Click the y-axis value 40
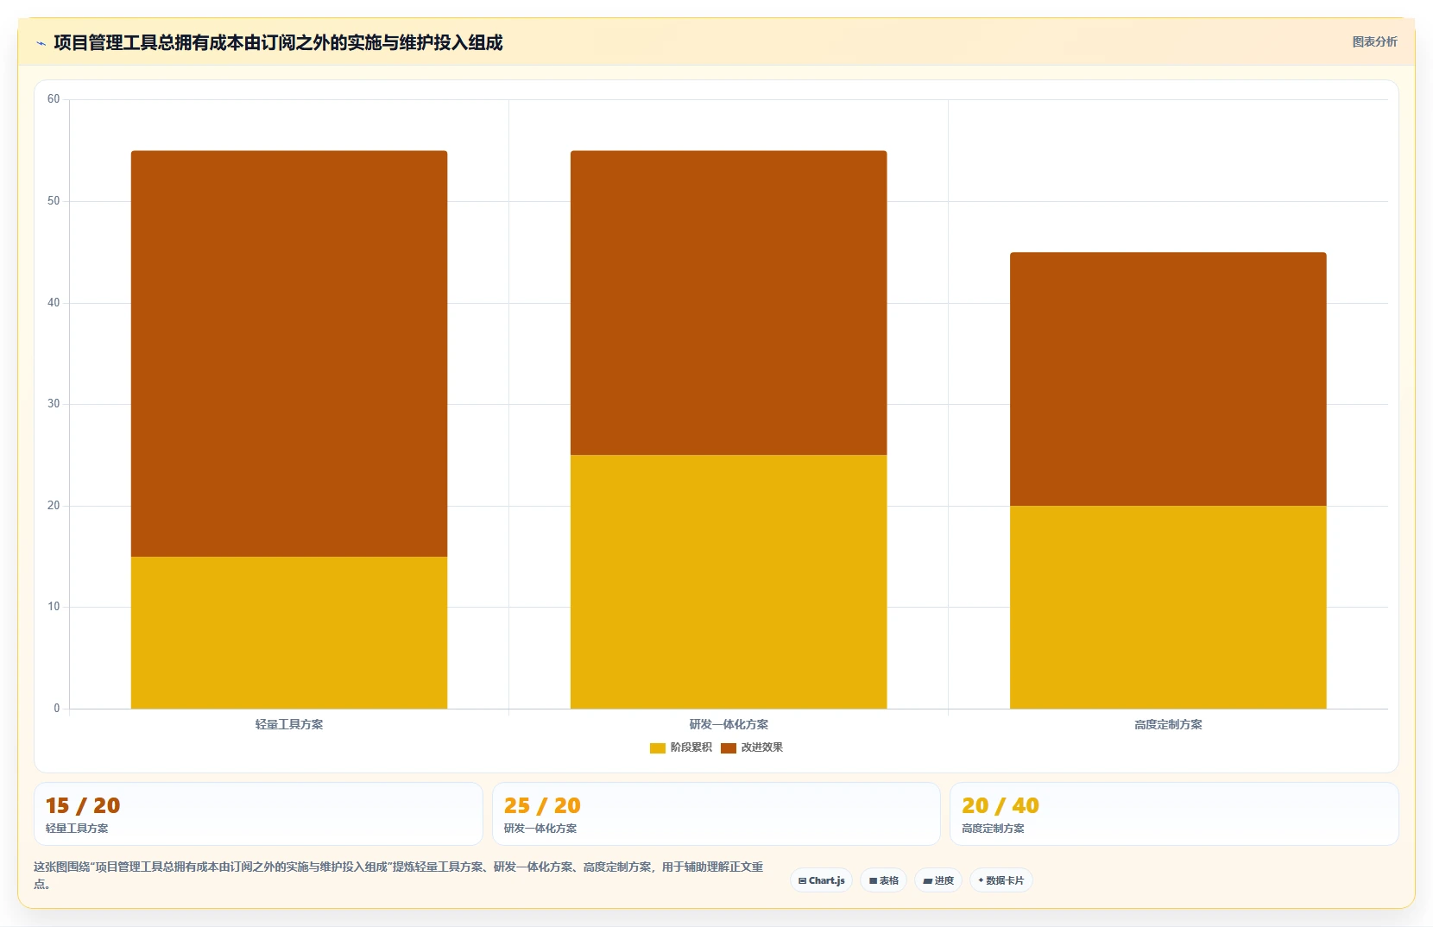Screen dimensions: 1433x927 click(54, 303)
